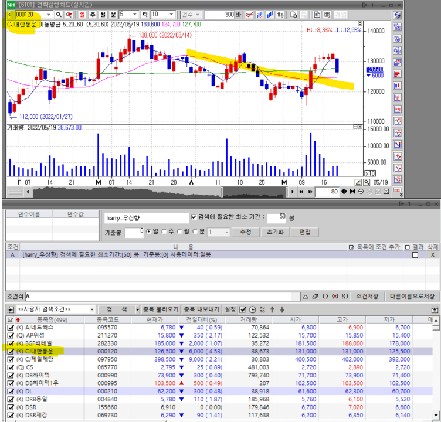Screen dimensions: 441x422
Task: Click the stock search magnifier icon
Action: (59, 14)
